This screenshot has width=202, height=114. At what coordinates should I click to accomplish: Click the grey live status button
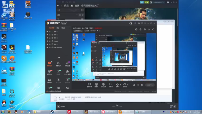pyautogui.click(x=150, y=85)
